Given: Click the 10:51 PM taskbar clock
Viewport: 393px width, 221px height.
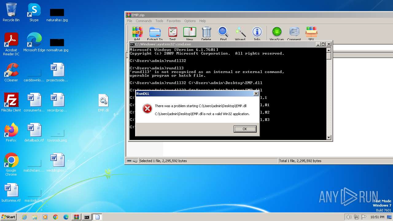Looking at the screenshot, I should (377, 217).
